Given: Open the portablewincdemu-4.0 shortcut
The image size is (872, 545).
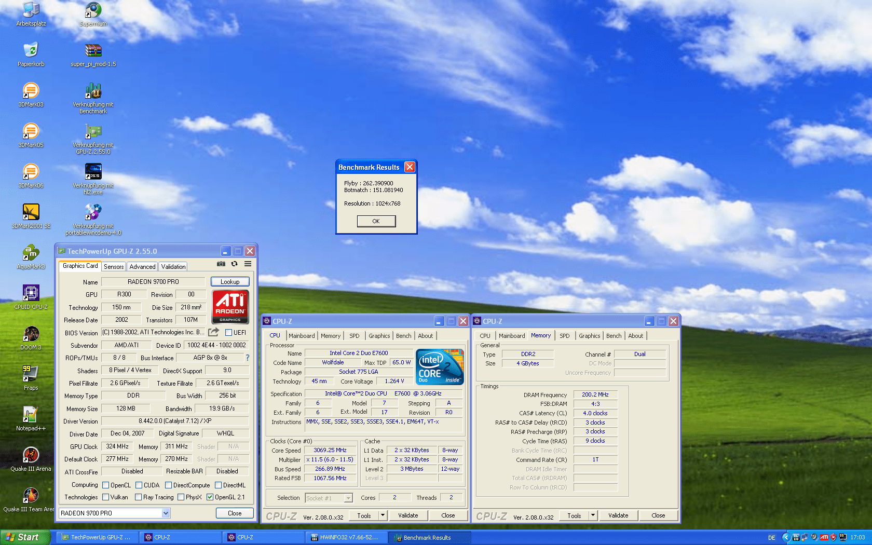Looking at the screenshot, I should [x=93, y=220].
